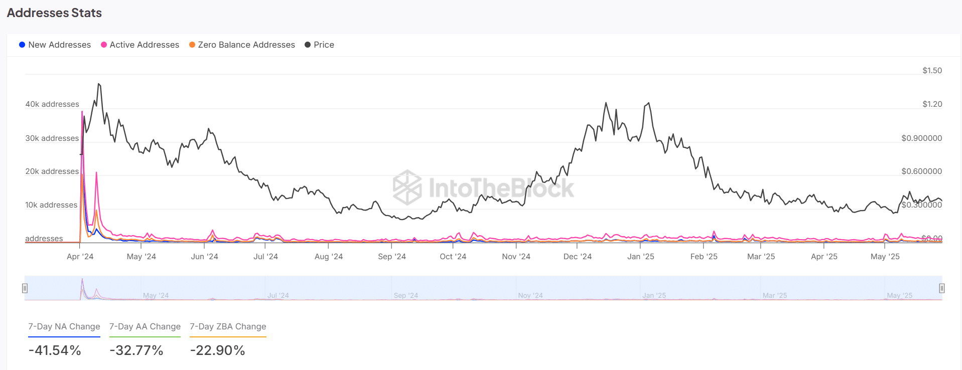
Task: Click the 40k addresses axis label
Action: pyautogui.click(x=52, y=104)
